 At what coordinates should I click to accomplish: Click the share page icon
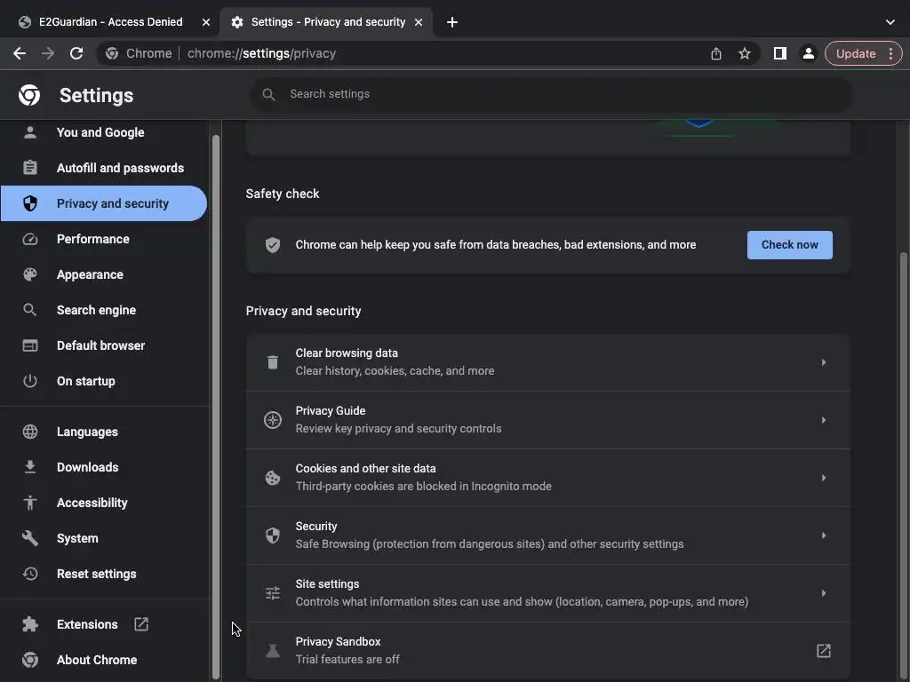716,53
